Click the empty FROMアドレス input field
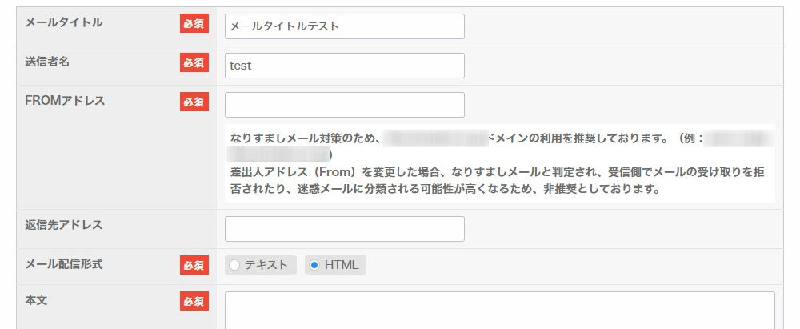 tap(344, 105)
